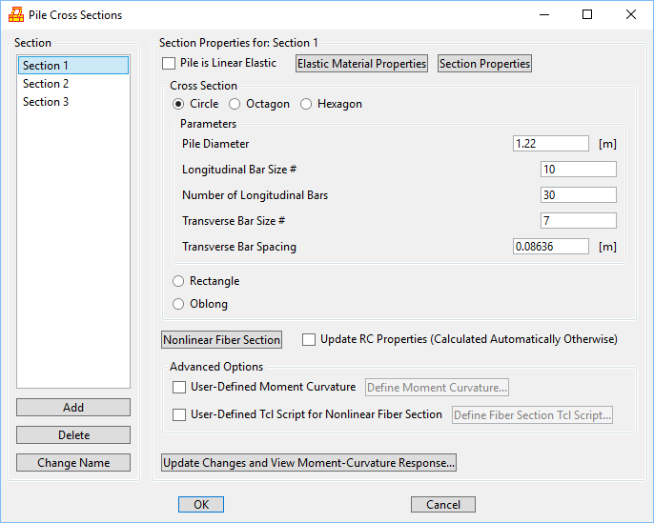Choose the Hexagon cross section
654x523 pixels.
click(x=306, y=104)
